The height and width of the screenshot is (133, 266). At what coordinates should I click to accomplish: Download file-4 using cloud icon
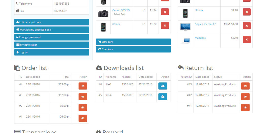coord(163,97)
